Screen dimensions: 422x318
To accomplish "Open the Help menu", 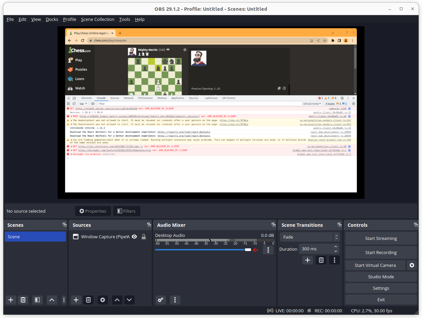I will click(x=140, y=19).
